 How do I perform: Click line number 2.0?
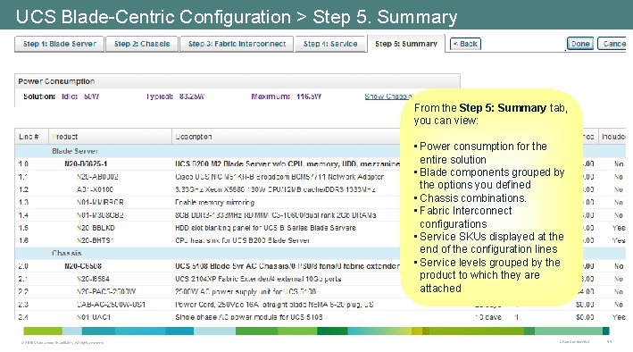click(23, 266)
